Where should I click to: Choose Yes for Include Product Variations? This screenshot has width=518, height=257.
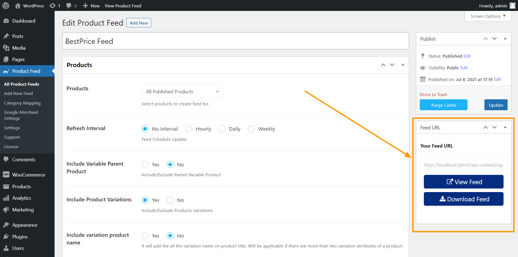click(x=145, y=200)
